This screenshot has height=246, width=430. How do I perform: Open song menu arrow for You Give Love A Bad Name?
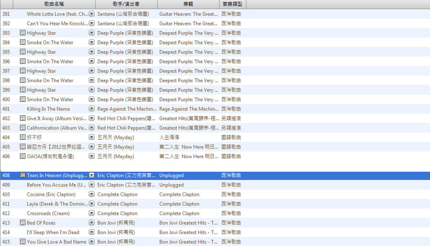coord(92,241)
